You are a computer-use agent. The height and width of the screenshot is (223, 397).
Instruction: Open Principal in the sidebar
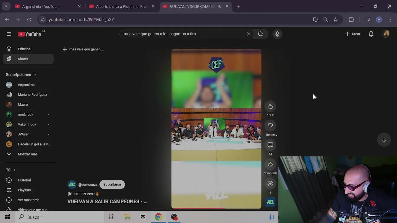click(x=28, y=49)
